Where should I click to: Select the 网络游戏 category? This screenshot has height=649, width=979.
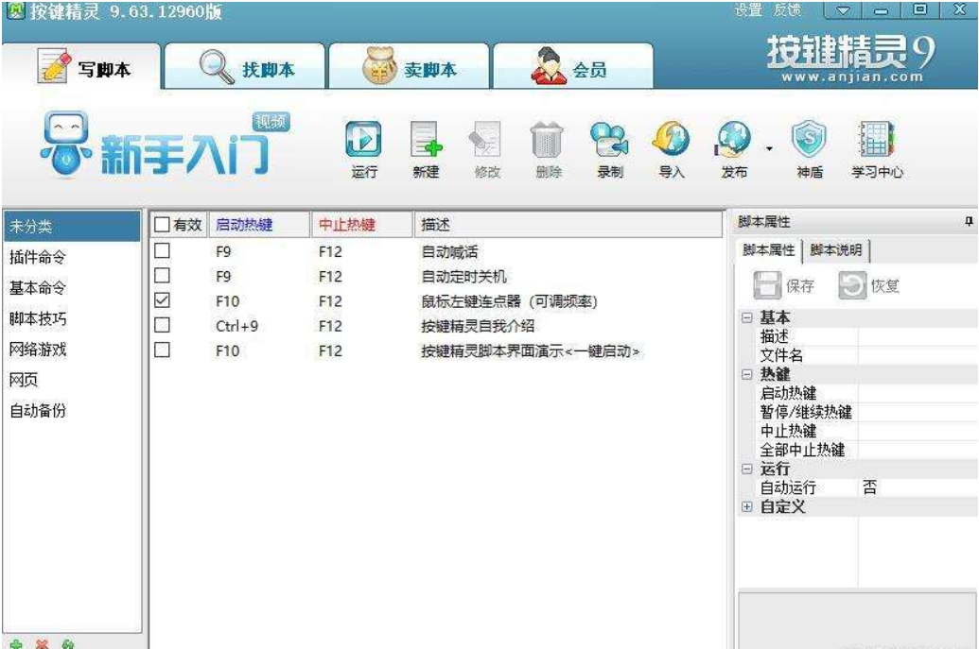point(72,349)
